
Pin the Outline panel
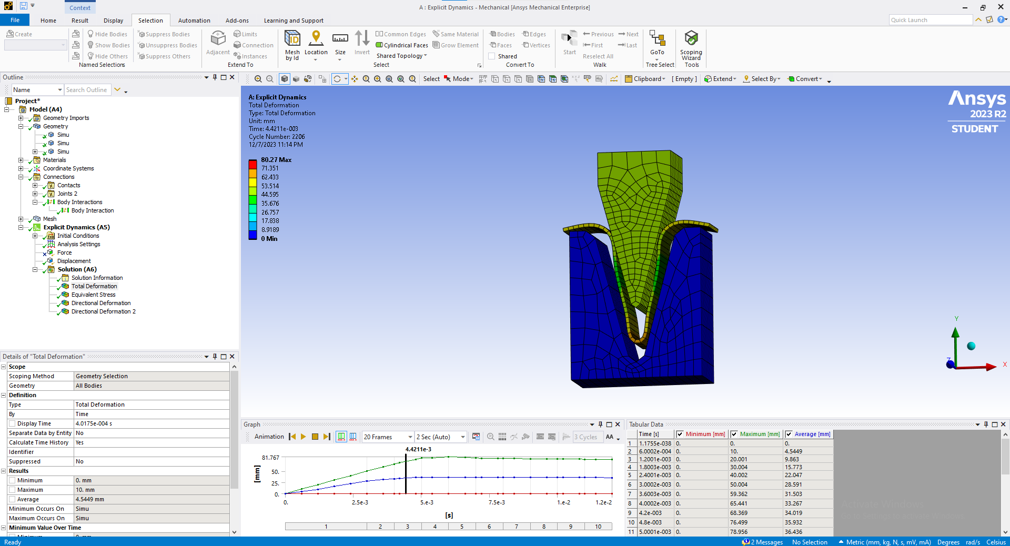[x=215, y=77]
